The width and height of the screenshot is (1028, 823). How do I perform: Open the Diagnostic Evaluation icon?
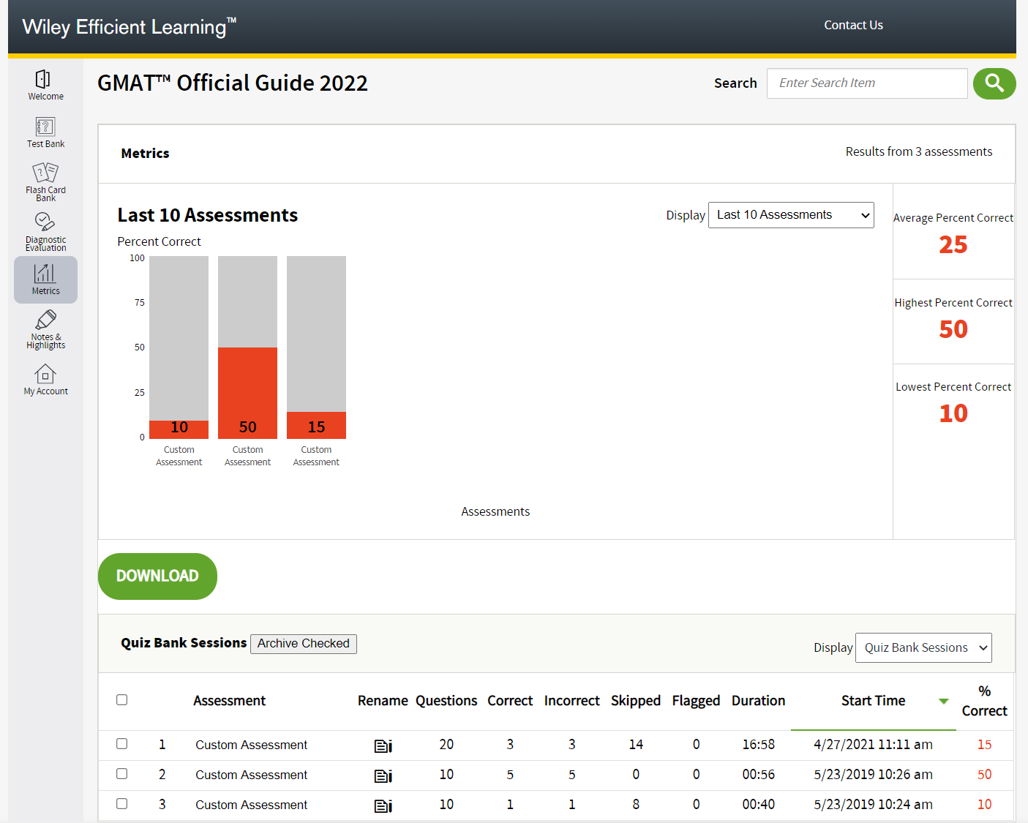tap(45, 232)
